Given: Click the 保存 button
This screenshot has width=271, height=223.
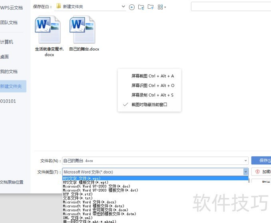Looking at the screenshot, I should pyautogui.click(x=261, y=160).
